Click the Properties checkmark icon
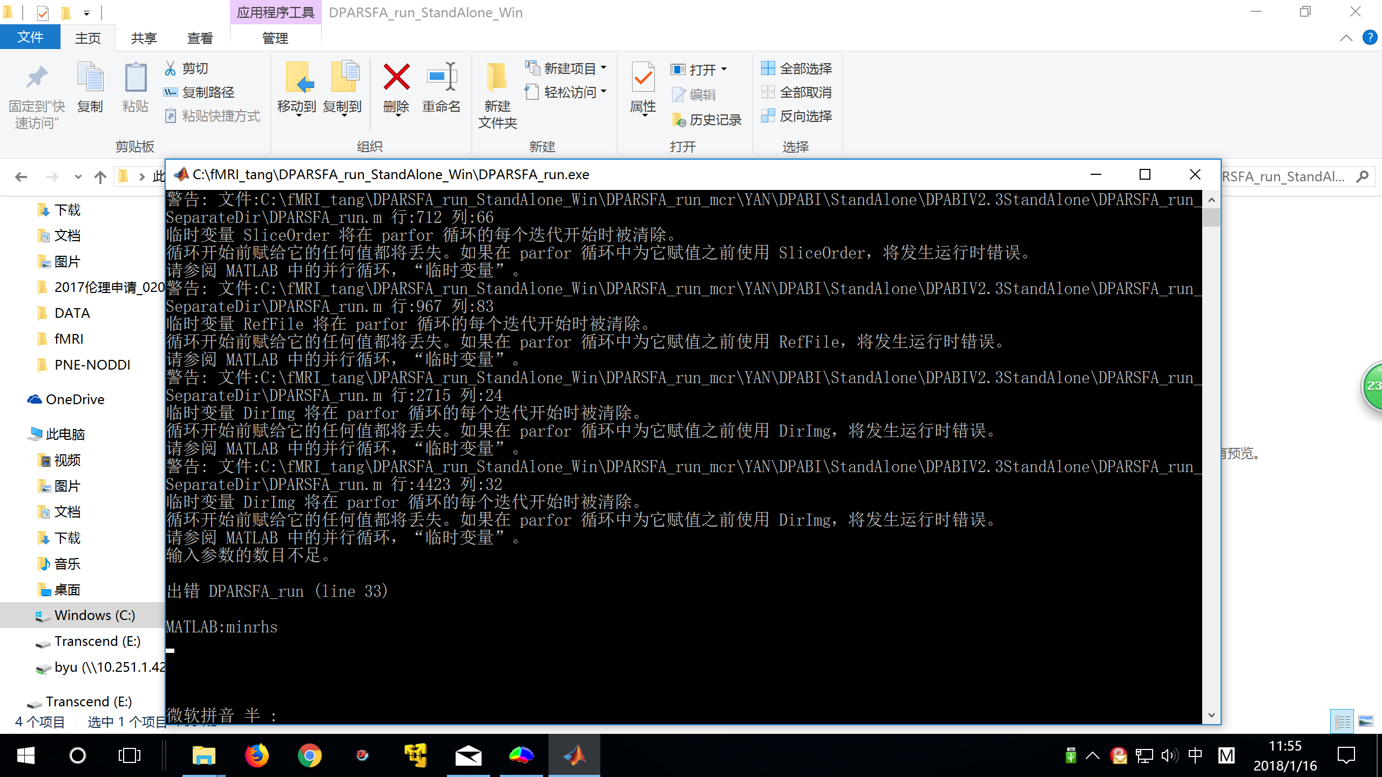Screen dimensions: 1382x777 pos(643,77)
